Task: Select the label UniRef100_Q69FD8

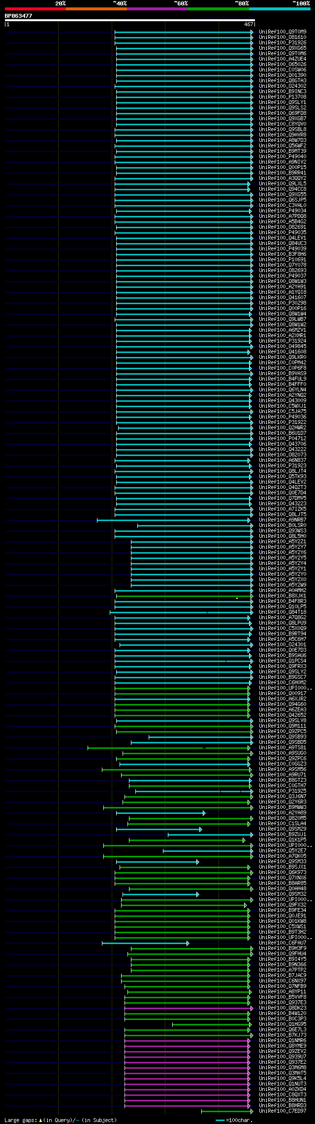Action: pos(283,113)
